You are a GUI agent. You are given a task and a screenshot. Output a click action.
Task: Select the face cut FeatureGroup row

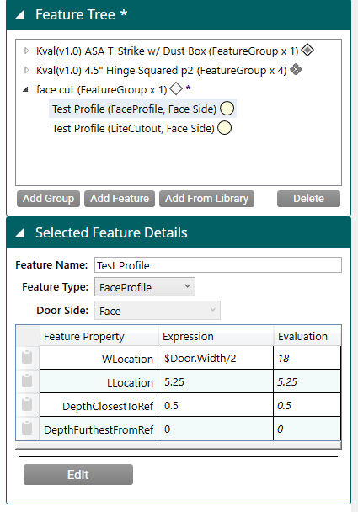pyautogui.click(x=102, y=89)
